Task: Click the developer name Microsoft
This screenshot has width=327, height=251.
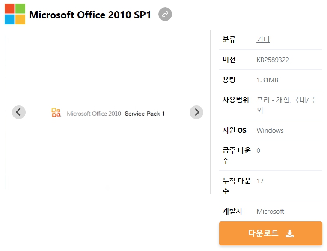Action: click(270, 211)
